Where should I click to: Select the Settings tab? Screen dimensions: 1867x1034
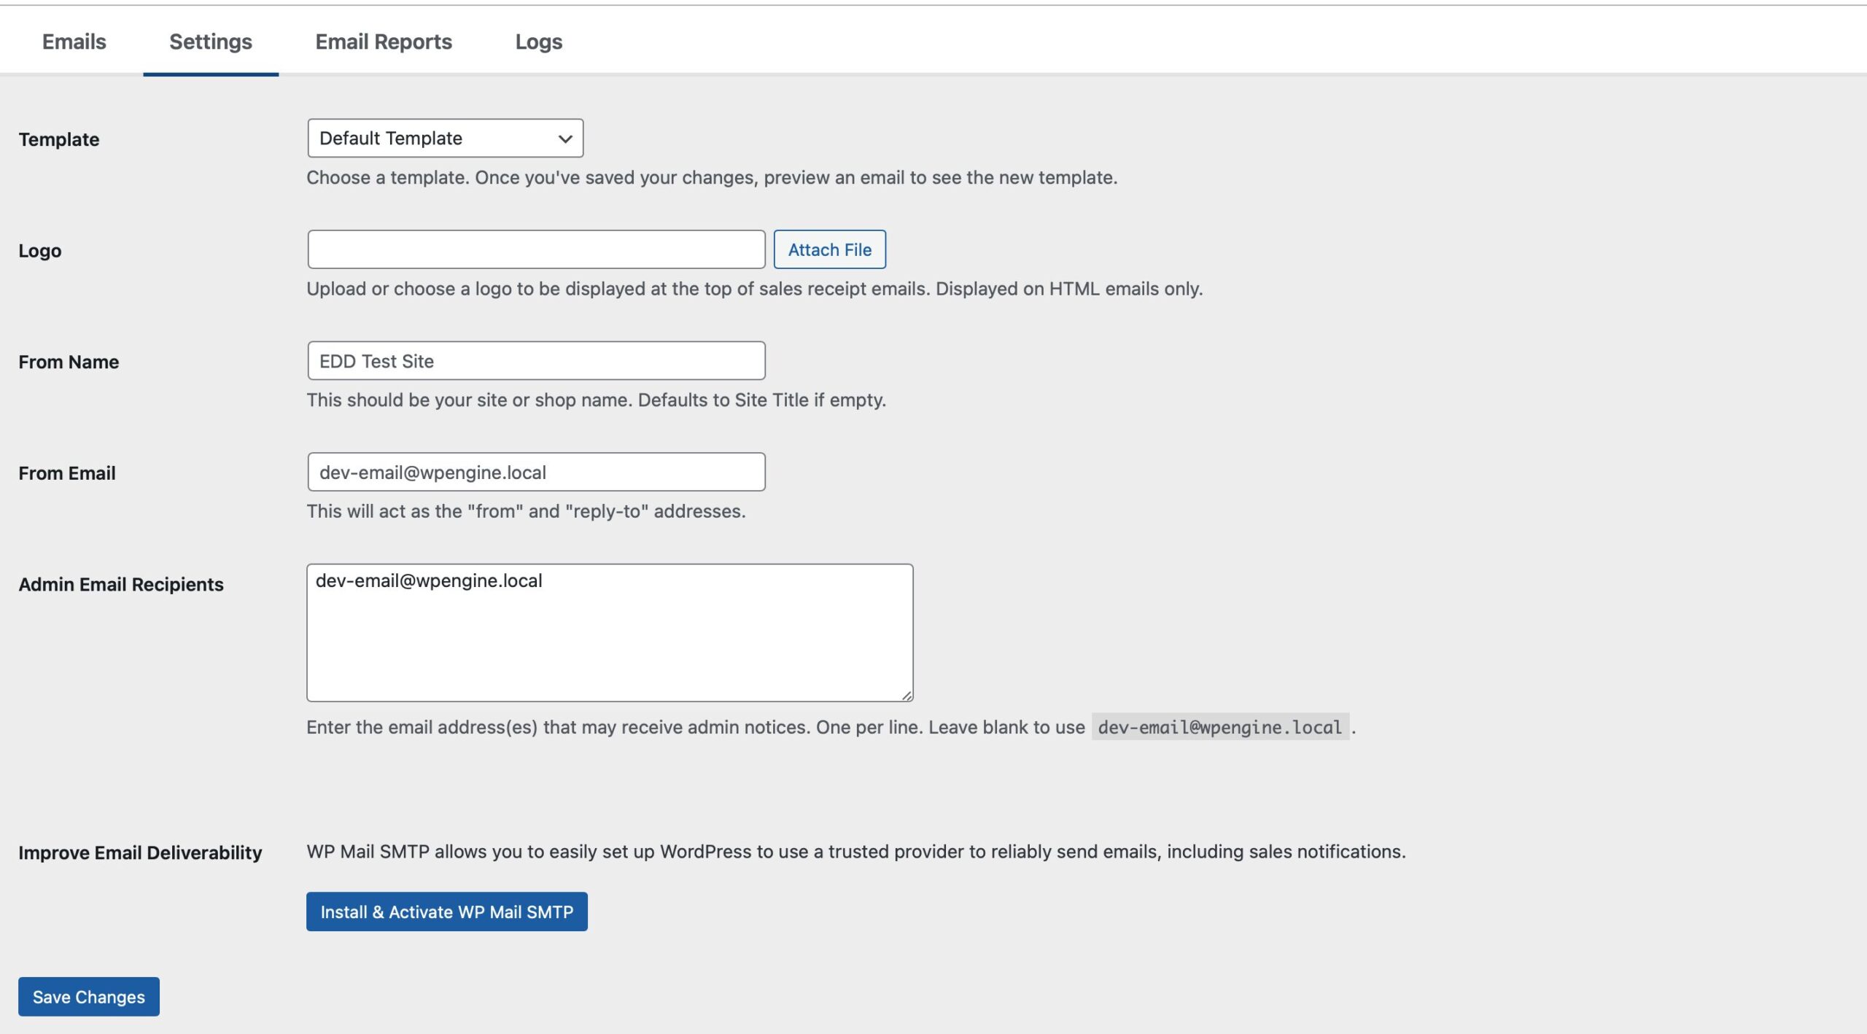(211, 42)
